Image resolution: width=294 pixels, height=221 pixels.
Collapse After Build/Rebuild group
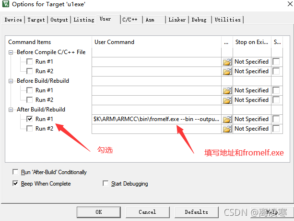tap(11, 110)
